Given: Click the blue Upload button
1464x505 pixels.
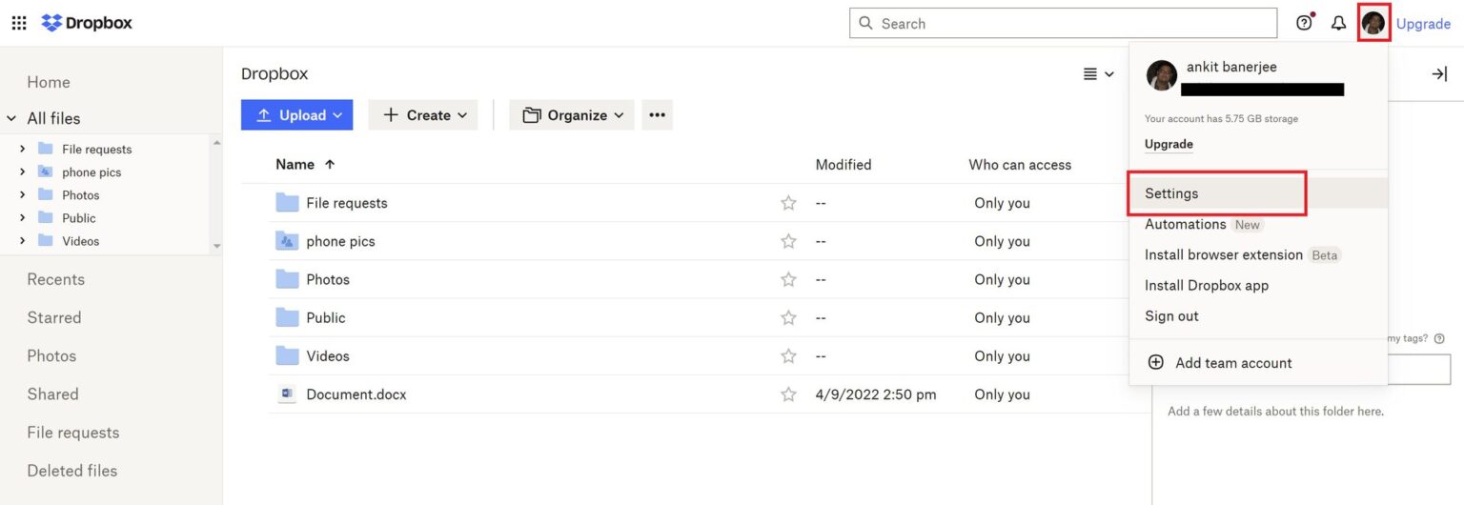Looking at the screenshot, I should coord(296,115).
